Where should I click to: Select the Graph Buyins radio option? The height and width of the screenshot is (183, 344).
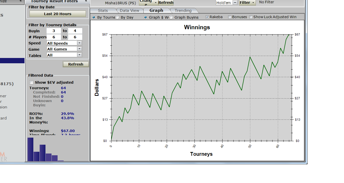(171, 17)
